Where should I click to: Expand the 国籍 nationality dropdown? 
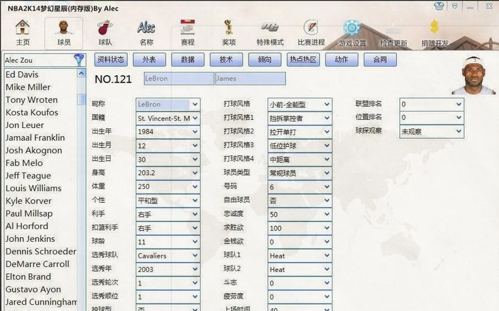pyautogui.click(x=195, y=118)
